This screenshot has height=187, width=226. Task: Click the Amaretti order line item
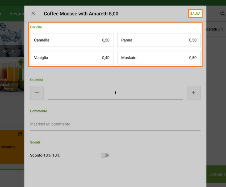coord(216,29)
